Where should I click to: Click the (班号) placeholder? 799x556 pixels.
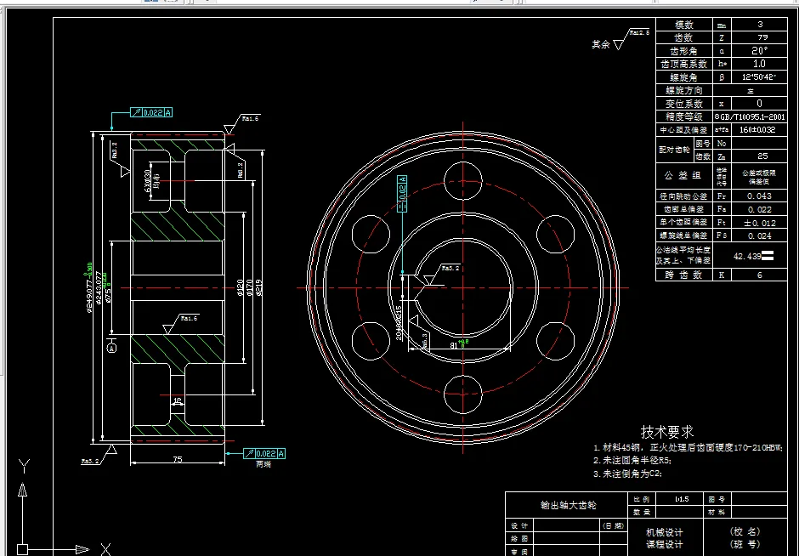tap(745, 544)
